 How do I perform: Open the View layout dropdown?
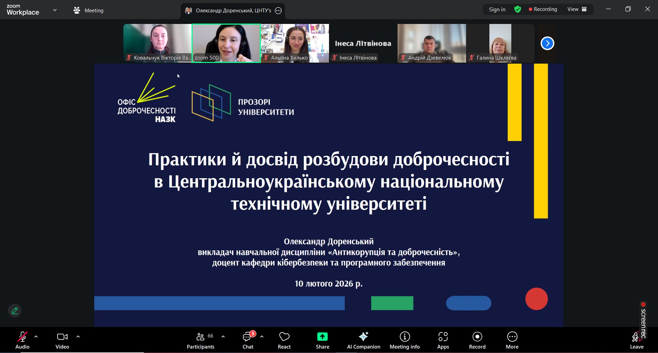(x=577, y=9)
